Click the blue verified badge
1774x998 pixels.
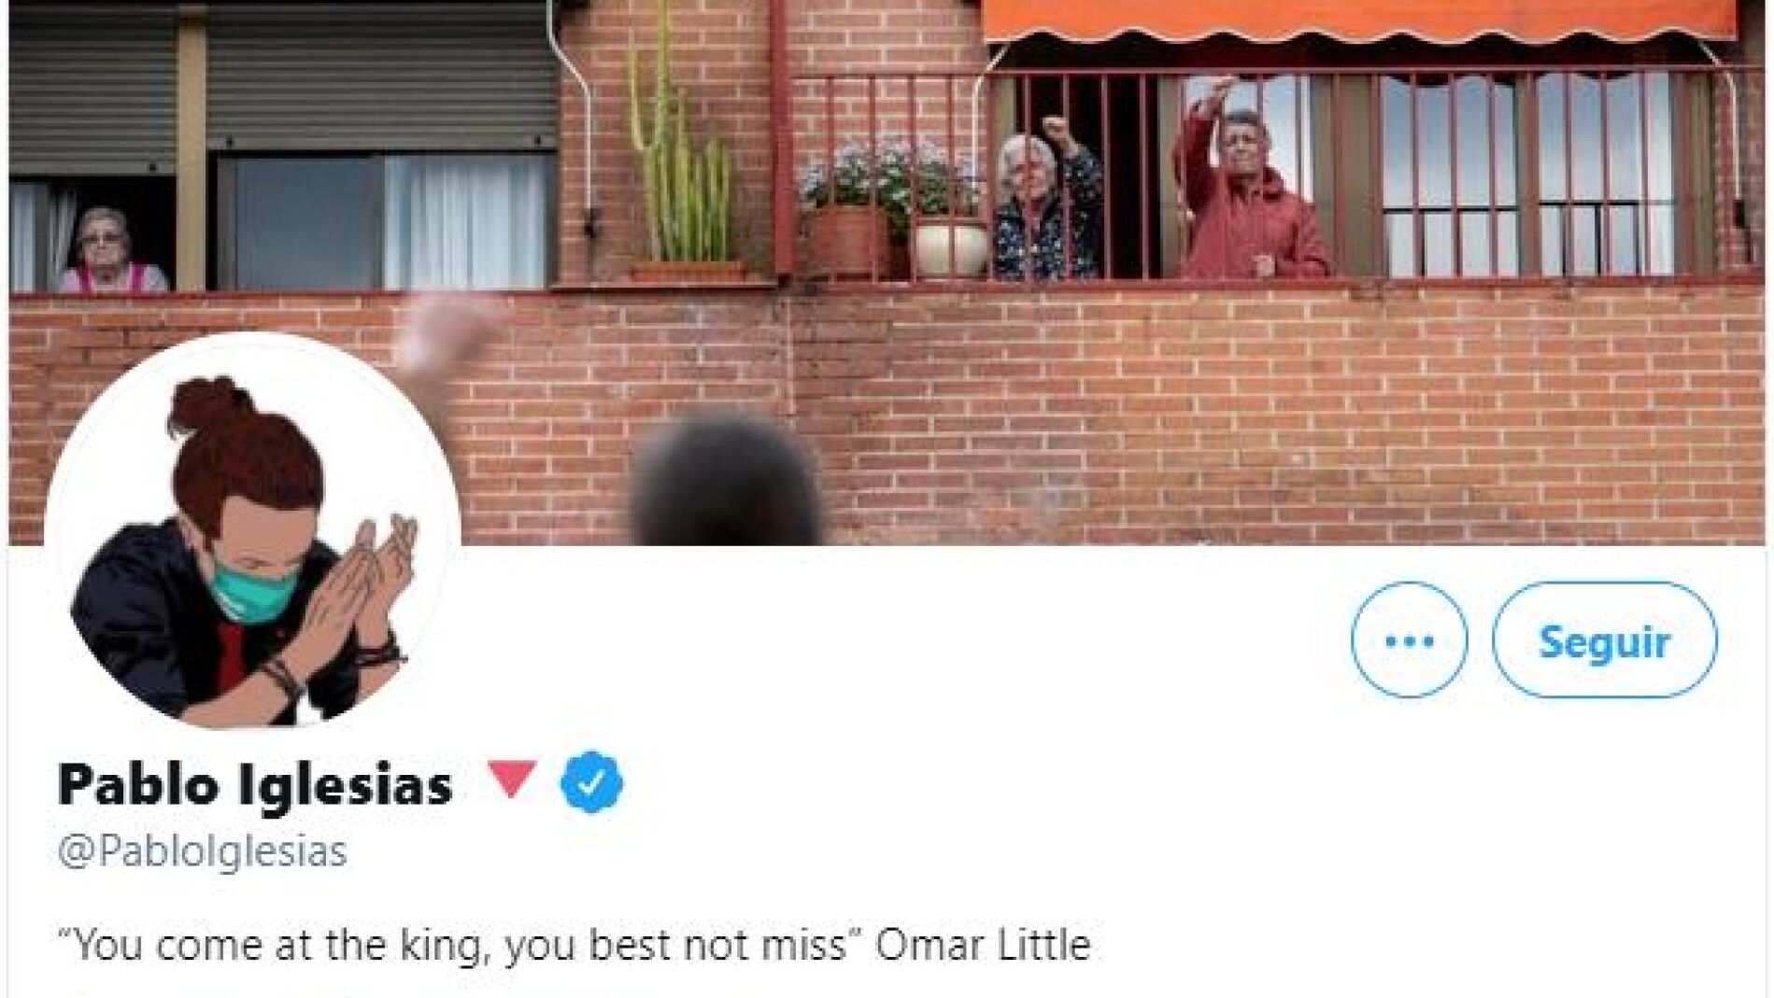click(x=591, y=782)
